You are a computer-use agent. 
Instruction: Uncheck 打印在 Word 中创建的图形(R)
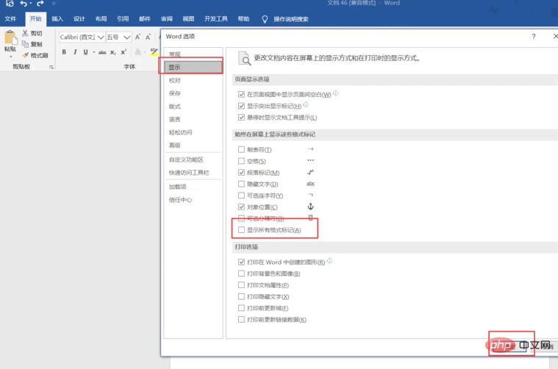(241, 262)
